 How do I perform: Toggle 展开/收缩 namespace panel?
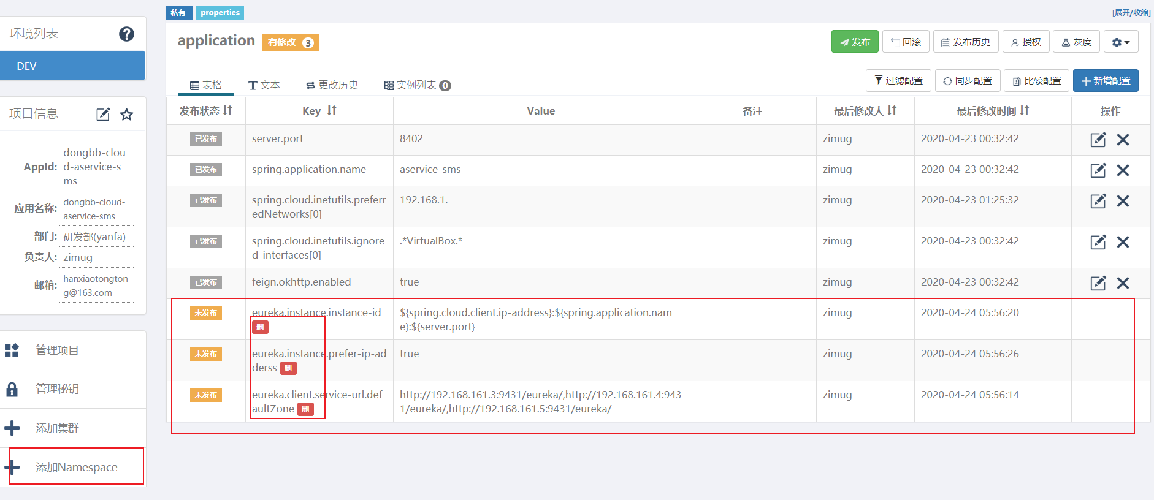[x=1131, y=13]
